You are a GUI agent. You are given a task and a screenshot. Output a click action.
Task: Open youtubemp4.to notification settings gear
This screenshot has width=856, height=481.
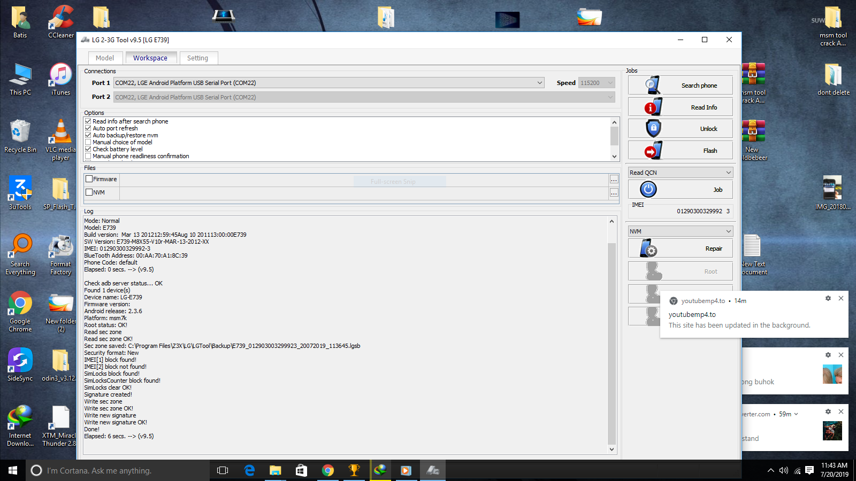828,298
